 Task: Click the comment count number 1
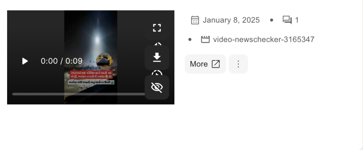[x=297, y=20]
